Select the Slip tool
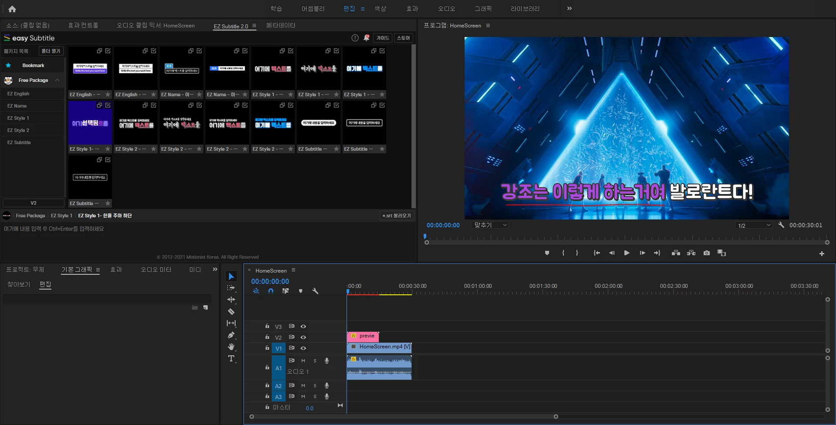Screen dimensions: 836x425 pyautogui.click(x=231, y=323)
